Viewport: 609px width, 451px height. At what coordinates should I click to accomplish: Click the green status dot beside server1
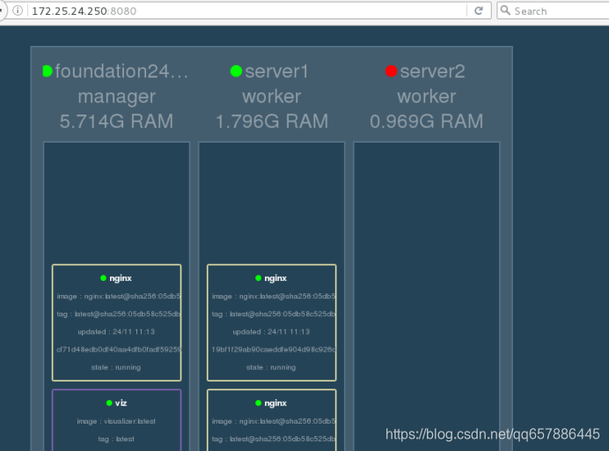[236, 71]
